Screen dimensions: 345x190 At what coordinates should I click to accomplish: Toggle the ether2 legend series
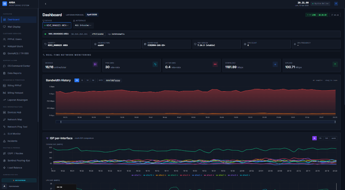(x=161, y=175)
